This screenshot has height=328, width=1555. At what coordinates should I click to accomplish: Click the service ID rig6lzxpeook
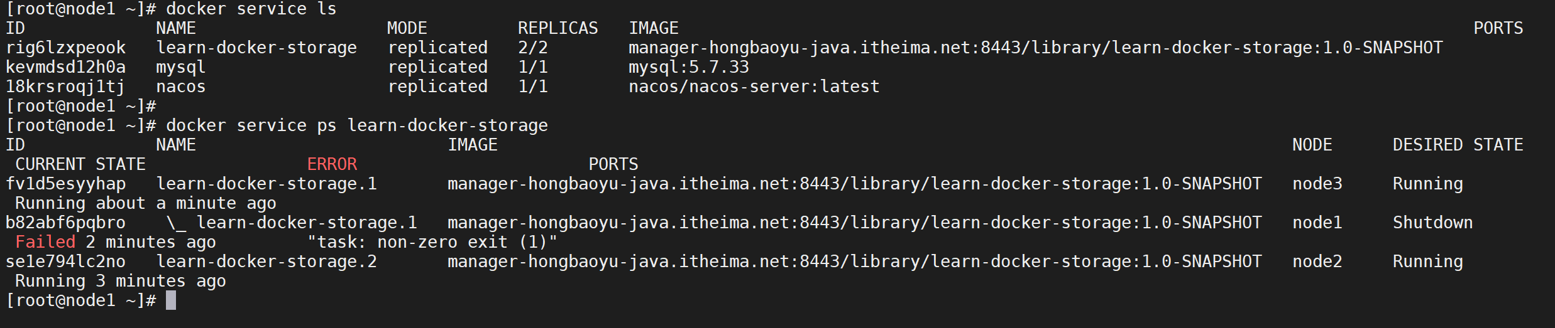click(x=66, y=48)
